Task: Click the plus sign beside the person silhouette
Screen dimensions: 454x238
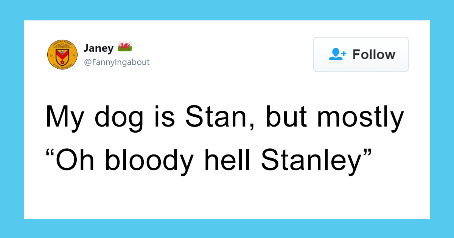Action: pyautogui.click(x=344, y=53)
